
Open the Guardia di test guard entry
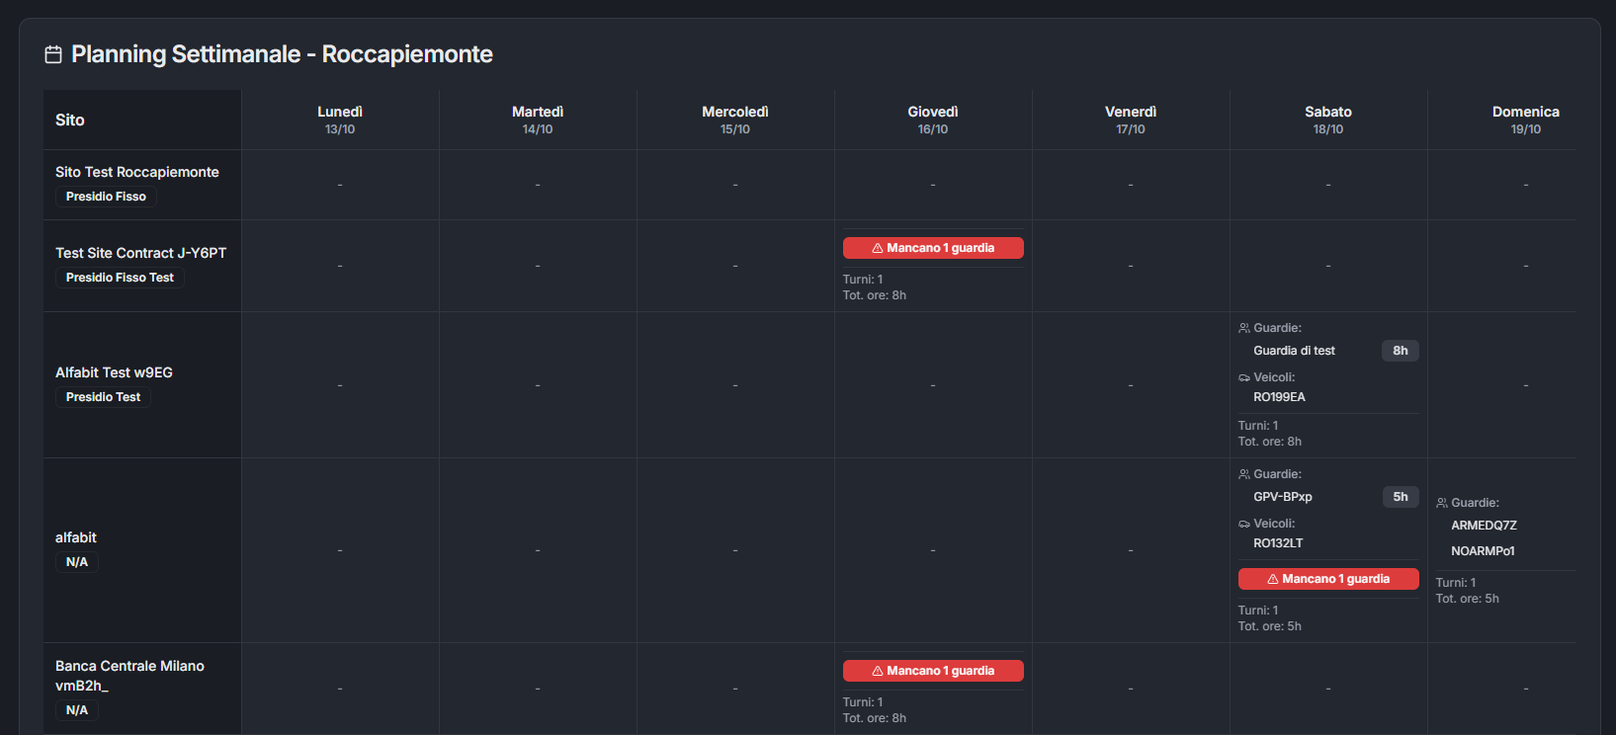tap(1294, 351)
